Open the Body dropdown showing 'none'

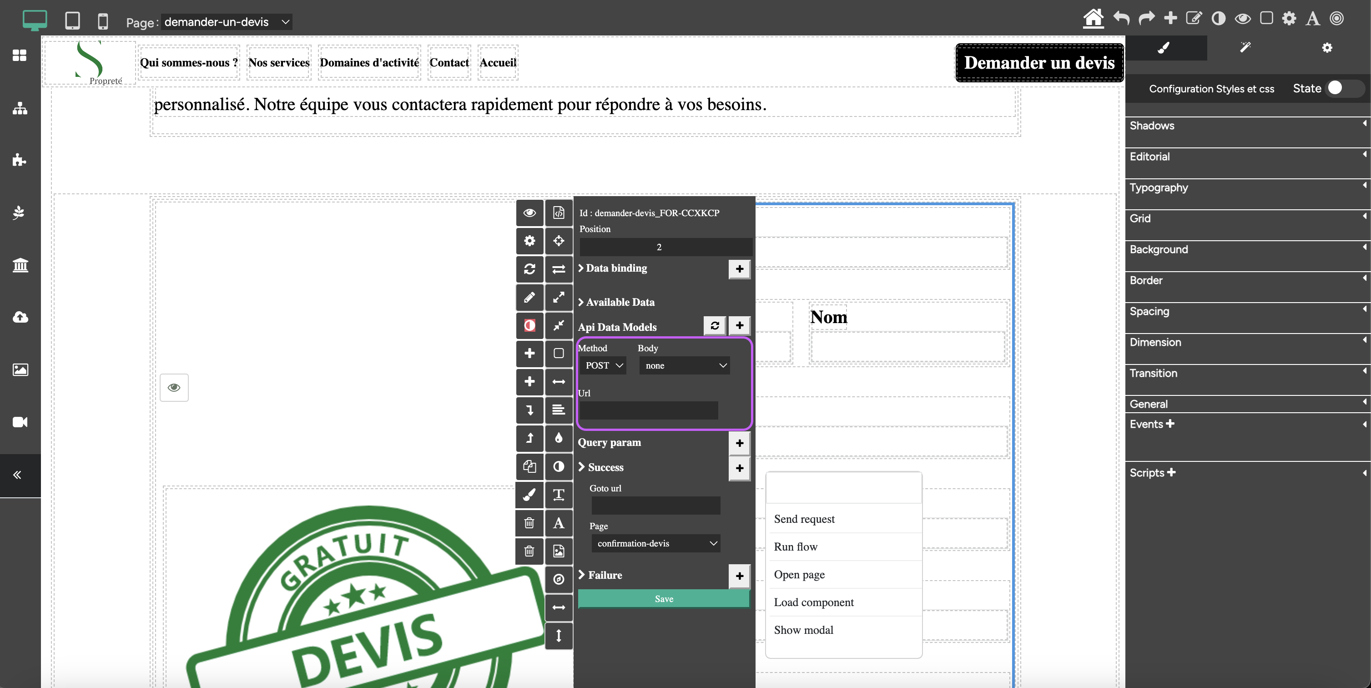pyautogui.click(x=684, y=365)
